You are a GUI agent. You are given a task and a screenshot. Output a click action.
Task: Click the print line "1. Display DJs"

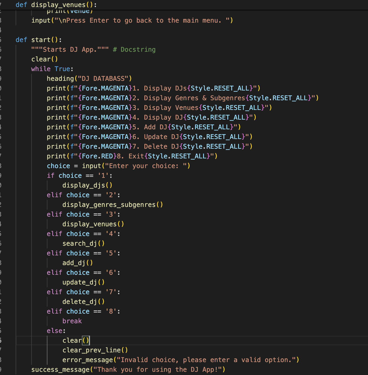pyautogui.click(x=154, y=88)
